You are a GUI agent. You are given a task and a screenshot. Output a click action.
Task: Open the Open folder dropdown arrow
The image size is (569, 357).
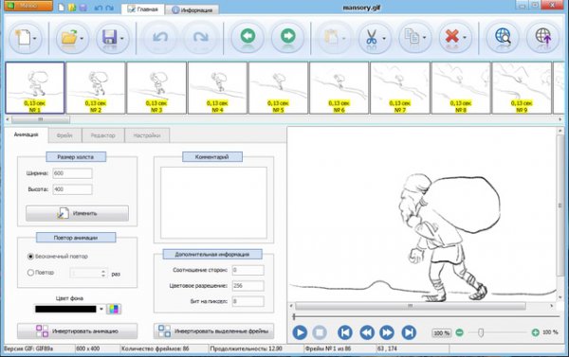tap(82, 38)
